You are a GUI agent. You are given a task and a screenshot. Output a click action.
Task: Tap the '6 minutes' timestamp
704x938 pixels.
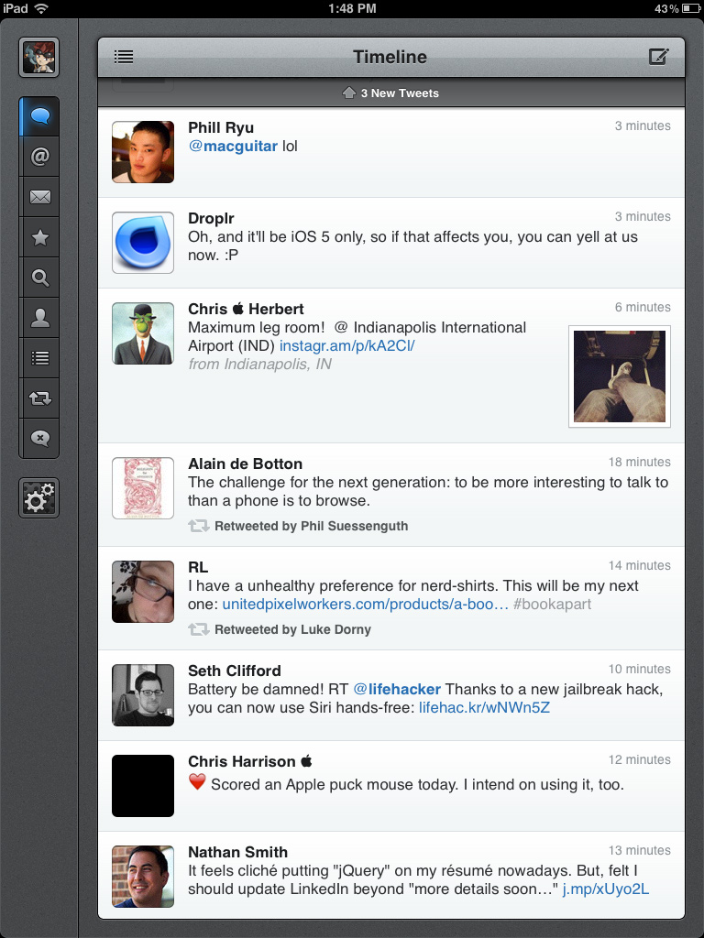[643, 308]
